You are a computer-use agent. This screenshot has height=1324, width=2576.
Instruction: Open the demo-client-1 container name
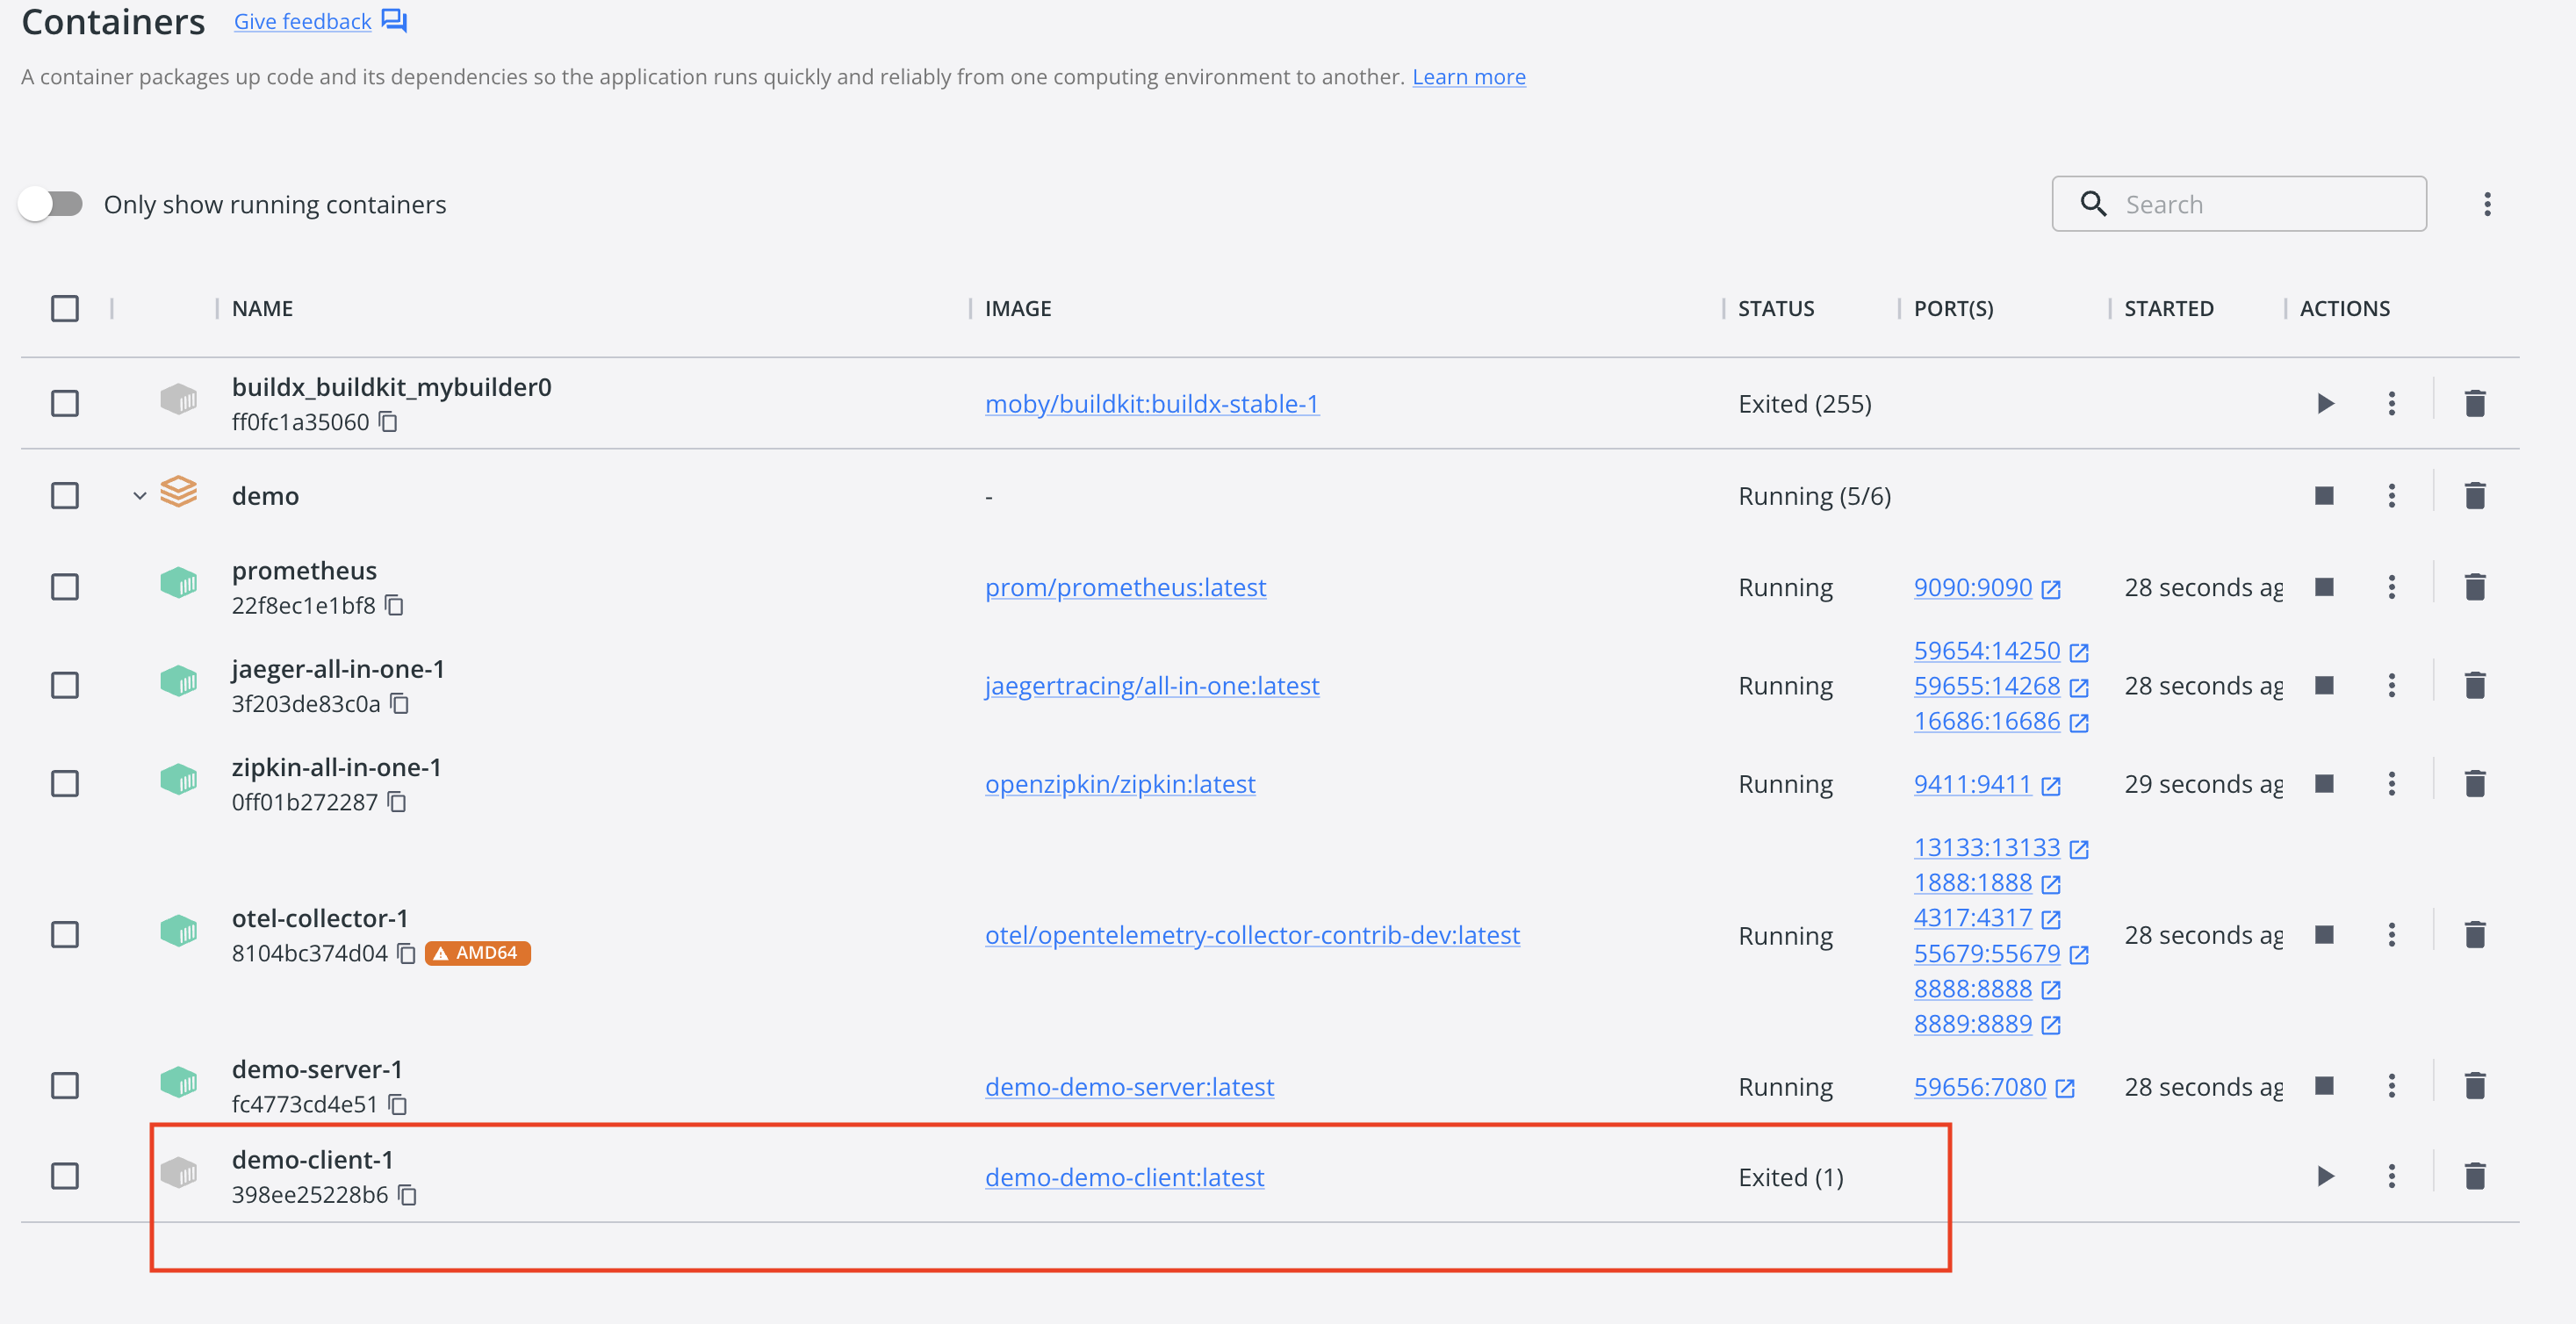point(312,1160)
